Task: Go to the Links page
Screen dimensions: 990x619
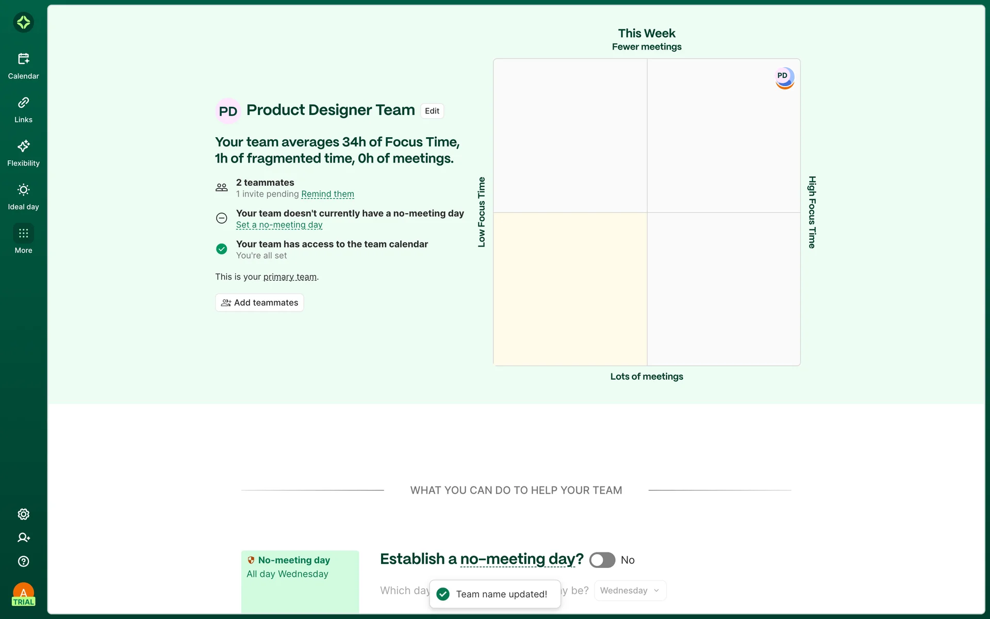Action: (23, 109)
